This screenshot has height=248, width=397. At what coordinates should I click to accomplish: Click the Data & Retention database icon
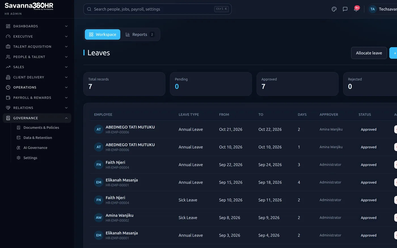coord(18,138)
